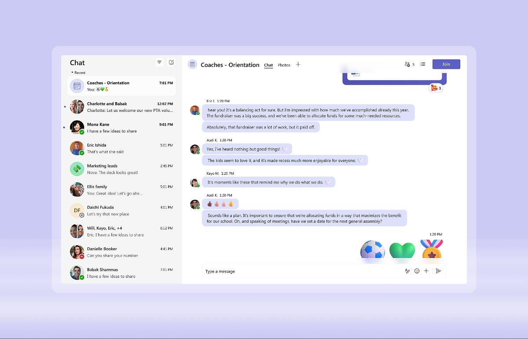528x339 pixels.
Task: Open formatting options in the message box
Action: [407, 271]
